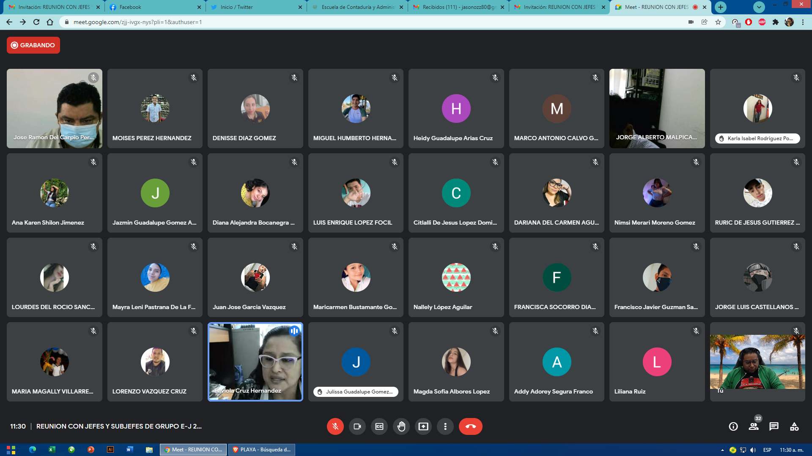This screenshot has height=456, width=812.
Task: View site information via lock icon
Action: coord(66,22)
